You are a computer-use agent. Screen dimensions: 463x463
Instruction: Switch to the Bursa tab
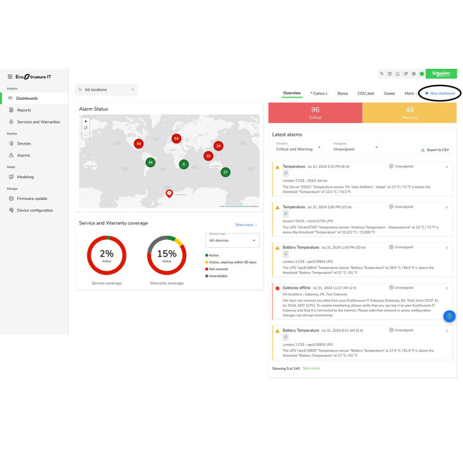[343, 93]
